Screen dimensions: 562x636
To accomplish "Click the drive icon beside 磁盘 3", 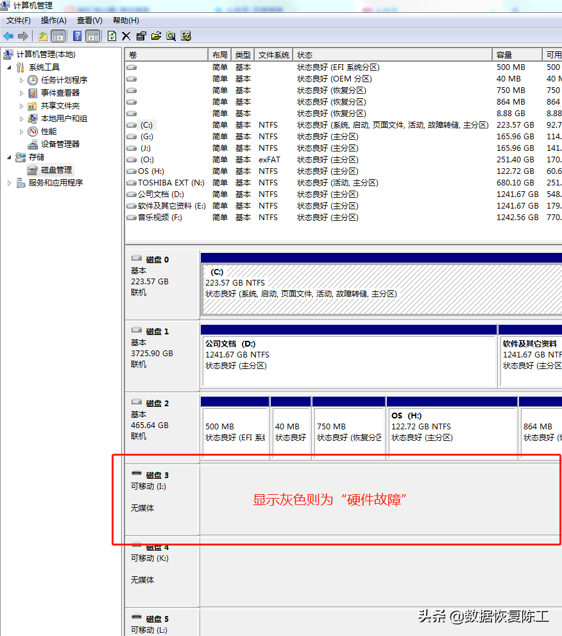I will (137, 474).
